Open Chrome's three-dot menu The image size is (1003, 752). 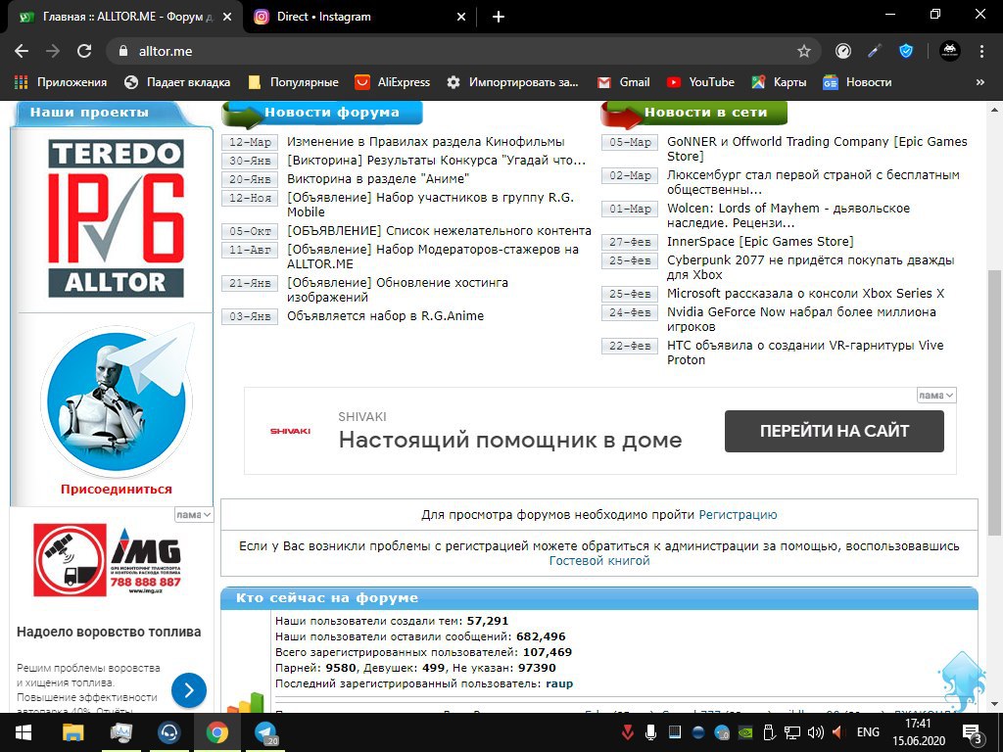pos(981,51)
